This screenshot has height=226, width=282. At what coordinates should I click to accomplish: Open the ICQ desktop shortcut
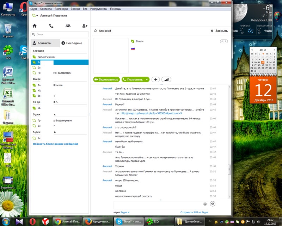(x=8, y=52)
